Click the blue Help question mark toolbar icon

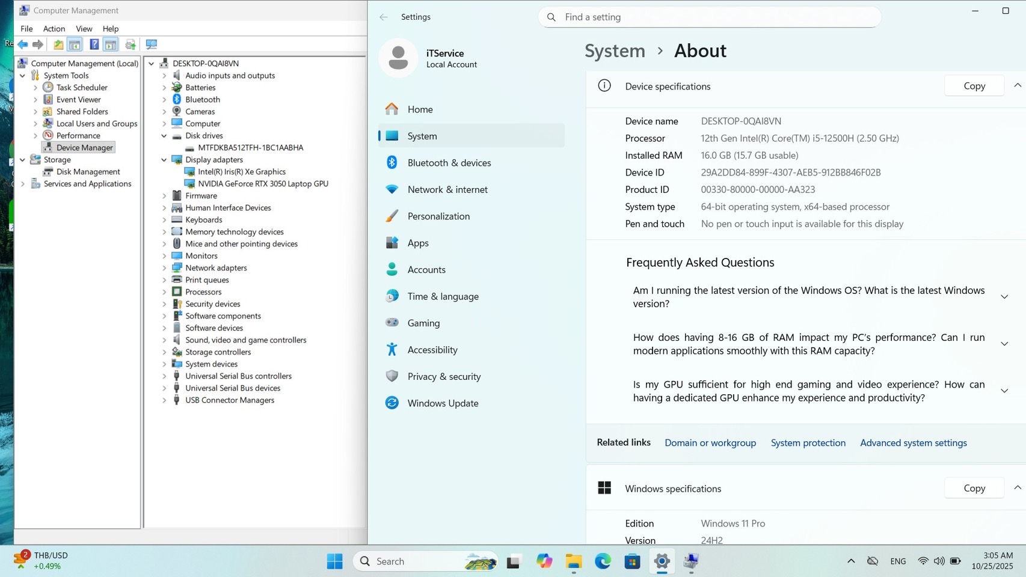(94, 44)
